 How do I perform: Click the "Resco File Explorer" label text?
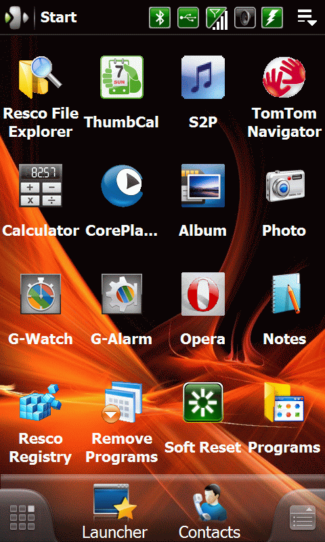41,123
